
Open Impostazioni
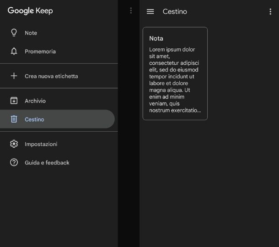pos(59,144)
